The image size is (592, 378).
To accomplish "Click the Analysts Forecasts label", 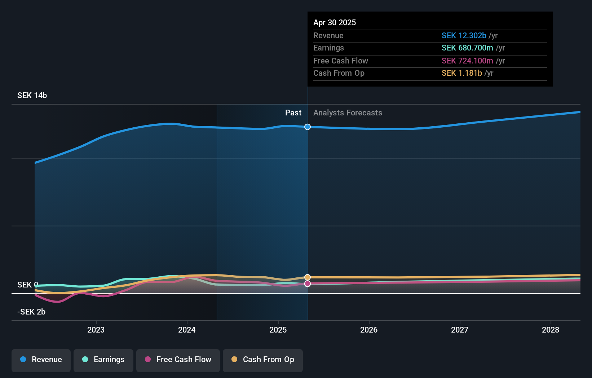I will (348, 113).
